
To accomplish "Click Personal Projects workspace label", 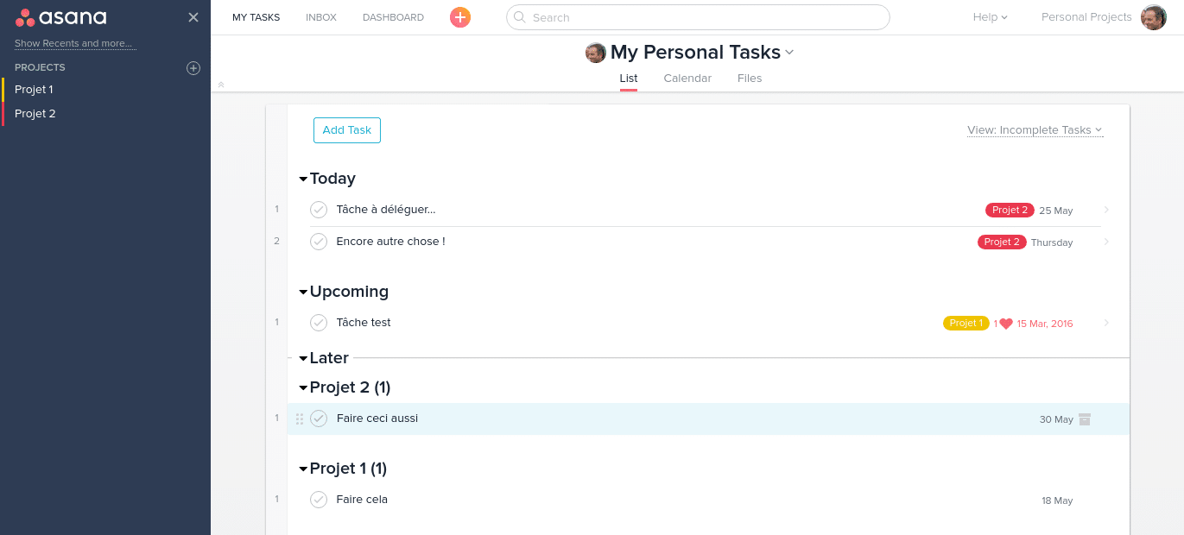I will (x=1086, y=17).
